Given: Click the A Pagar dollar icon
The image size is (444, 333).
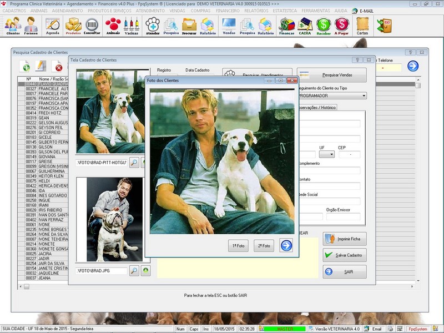Looking at the screenshot, I should coord(342,25).
